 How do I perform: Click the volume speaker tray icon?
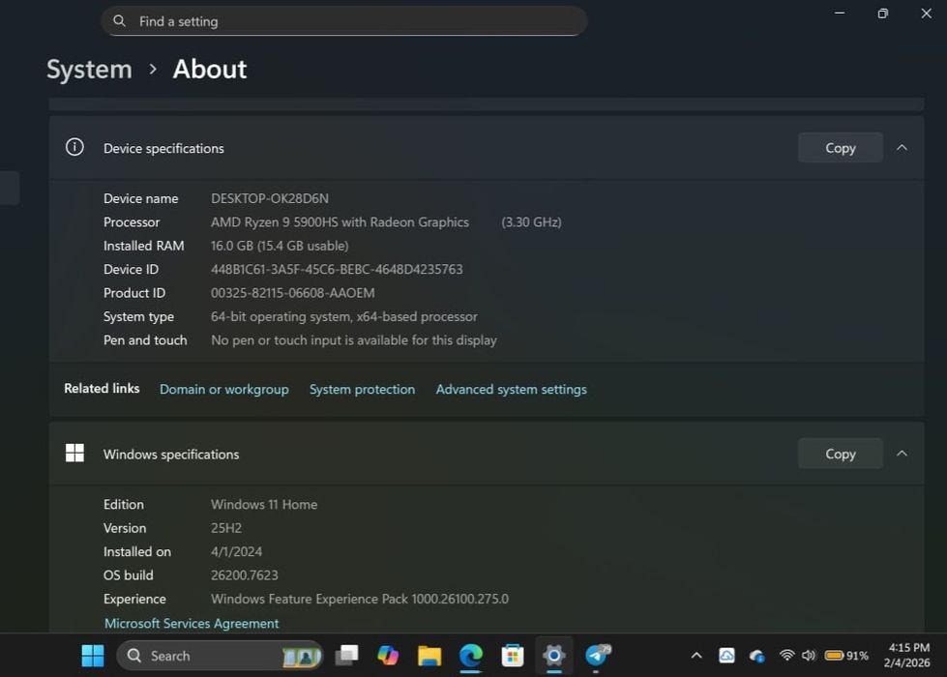pos(809,656)
